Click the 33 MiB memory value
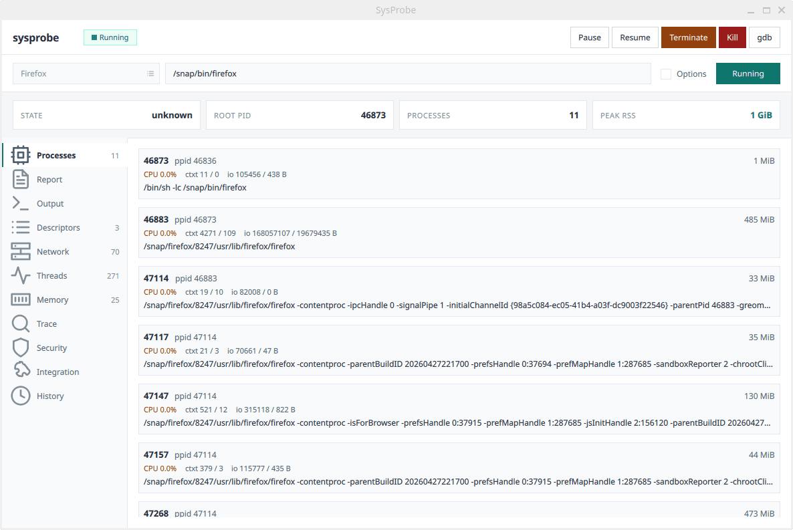This screenshot has height=530, width=793. click(x=762, y=278)
